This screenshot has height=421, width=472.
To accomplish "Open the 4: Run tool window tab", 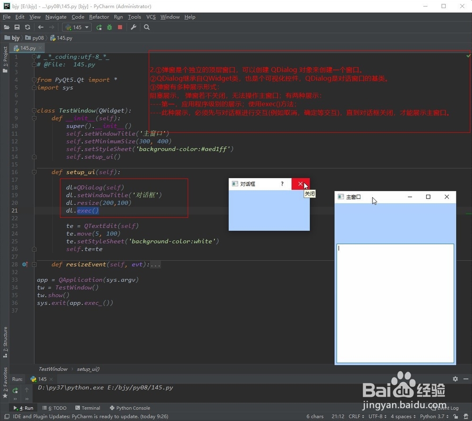I will tap(23, 408).
